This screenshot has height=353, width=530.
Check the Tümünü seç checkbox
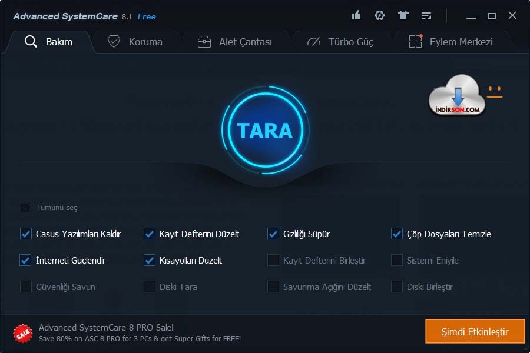tap(25, 208)
